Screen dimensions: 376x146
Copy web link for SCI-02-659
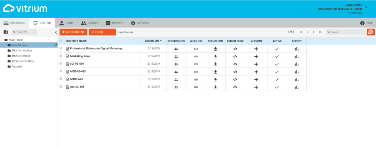click(196, 64)
